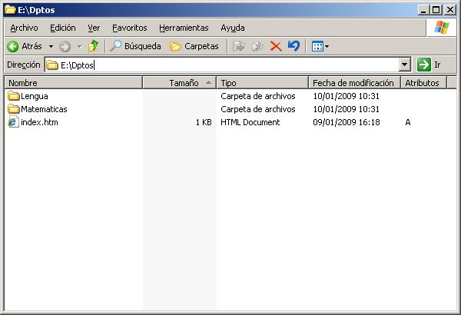461x315 pixels.
Task: Open the Favoritos menu
Action: coord(129,28)
